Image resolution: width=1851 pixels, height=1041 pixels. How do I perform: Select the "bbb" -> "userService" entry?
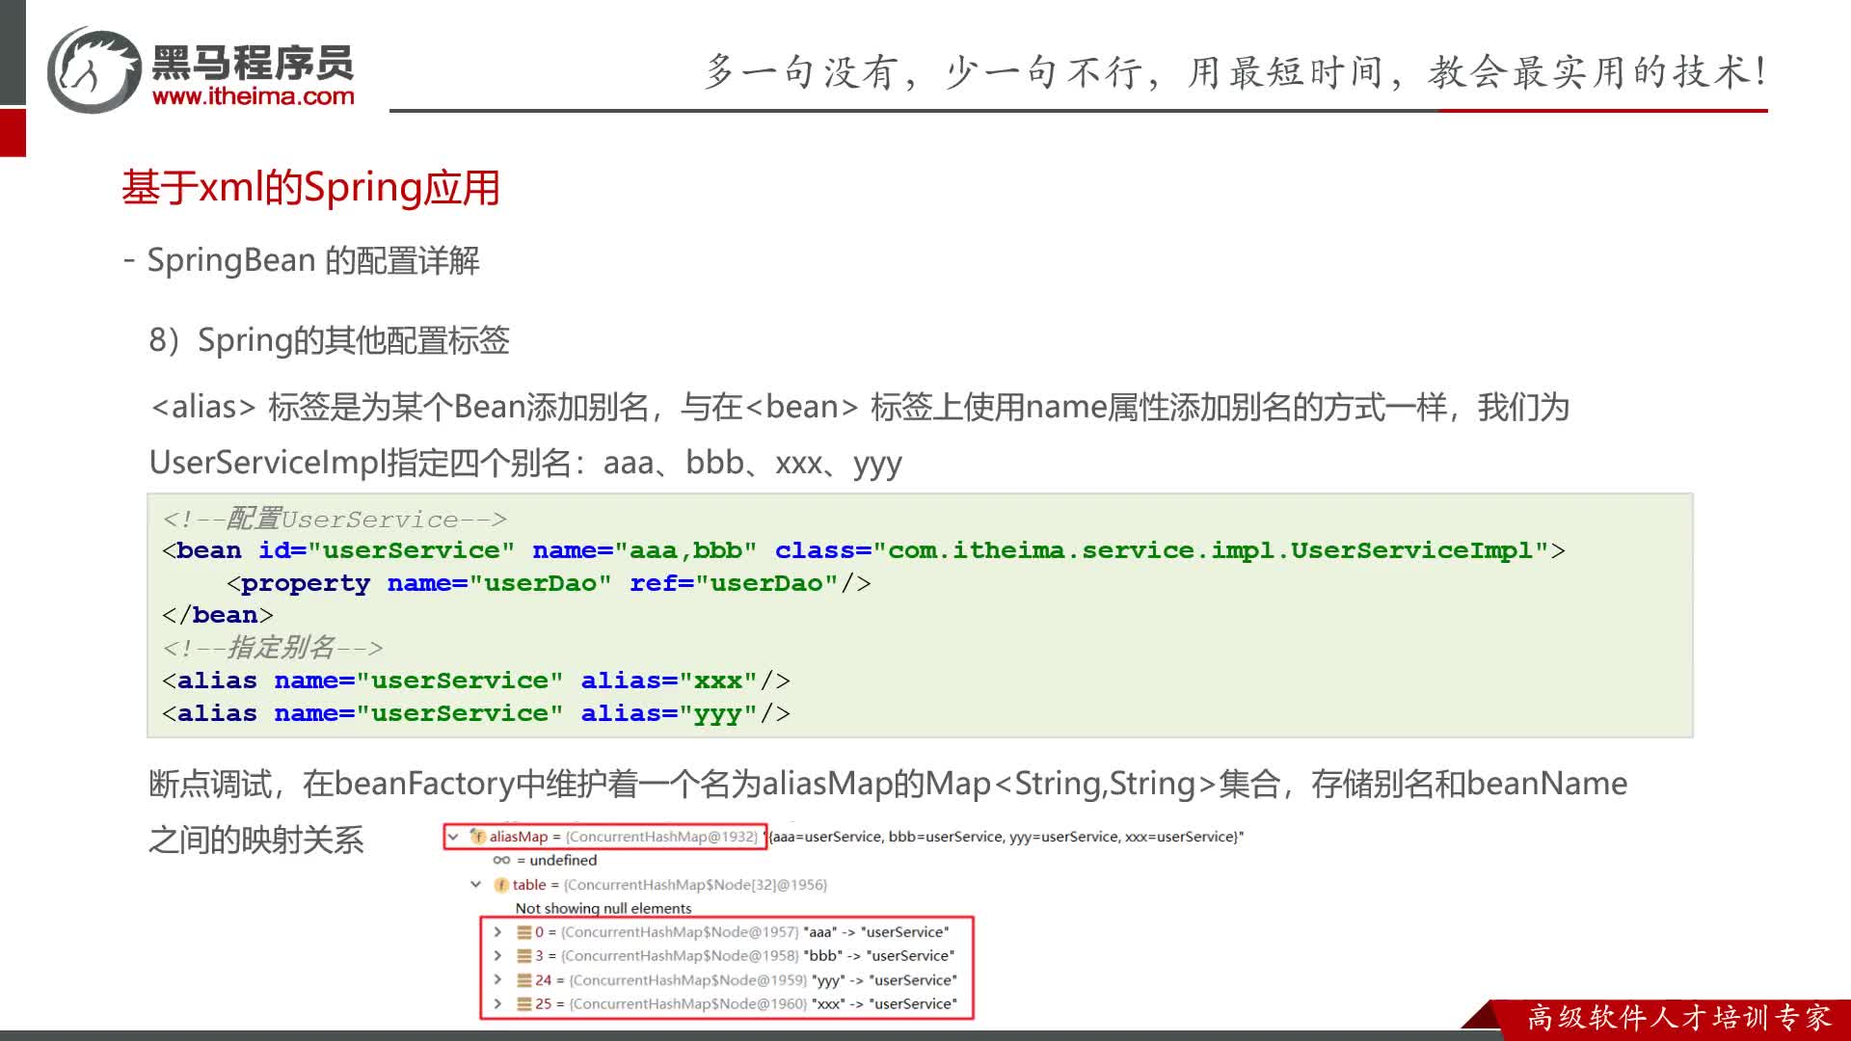point(736,956)
